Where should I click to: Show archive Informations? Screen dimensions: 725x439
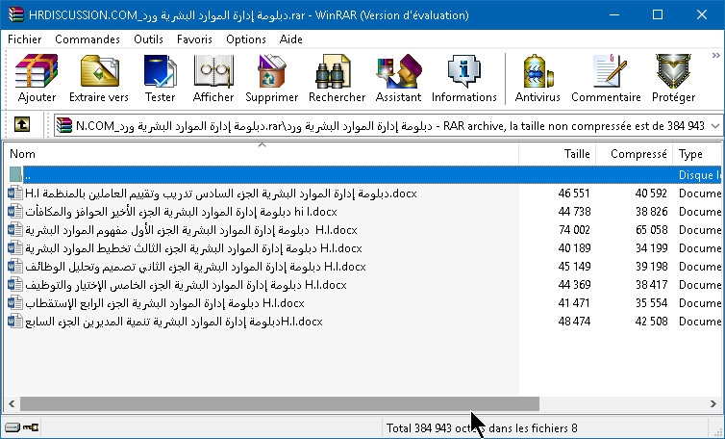[x=463, y=78]
